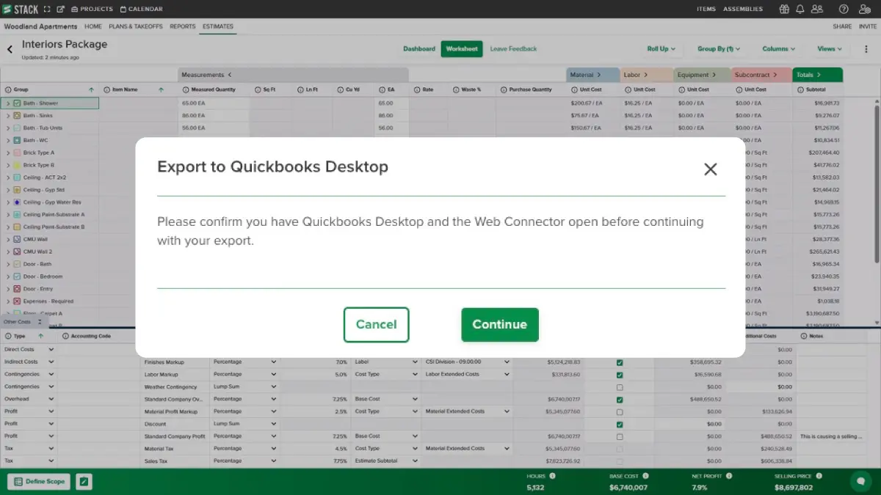The image size is (881, 495).
Task: Click info icon next to Item Name header
Action: 107,89
